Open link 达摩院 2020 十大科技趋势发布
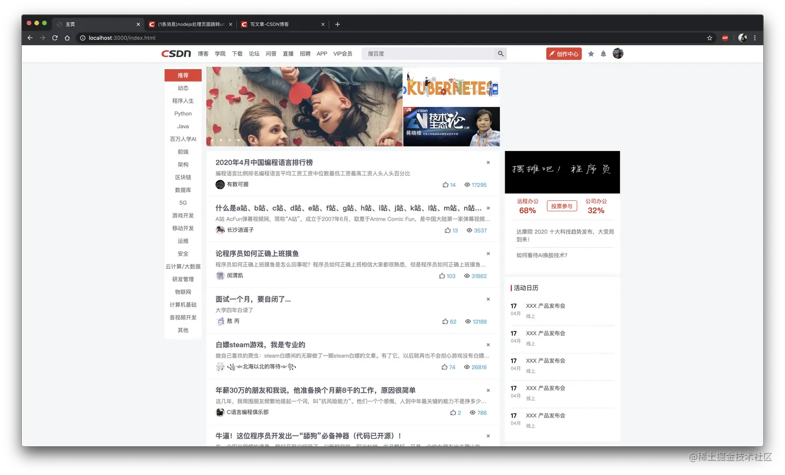The width and height of the screenshot is (785, 475). [565, 236]
